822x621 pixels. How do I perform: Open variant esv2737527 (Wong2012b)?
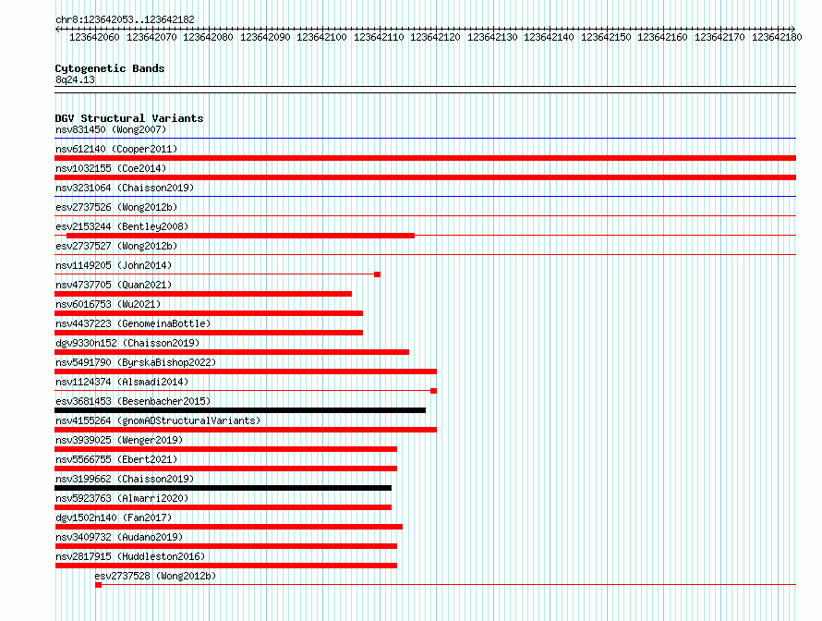(x=116, y=246)
